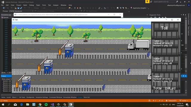Image resolution: width=191 pixels, height=107 pixels.
Task: Open the Help menu
Action: (x=70, y=5)
